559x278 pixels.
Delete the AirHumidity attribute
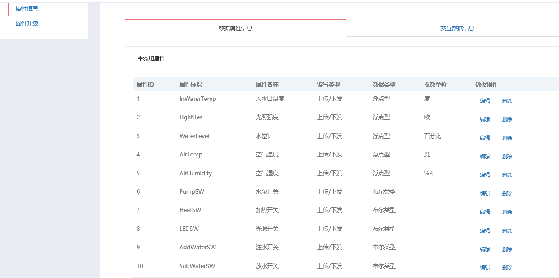click(x=507, y=175)
